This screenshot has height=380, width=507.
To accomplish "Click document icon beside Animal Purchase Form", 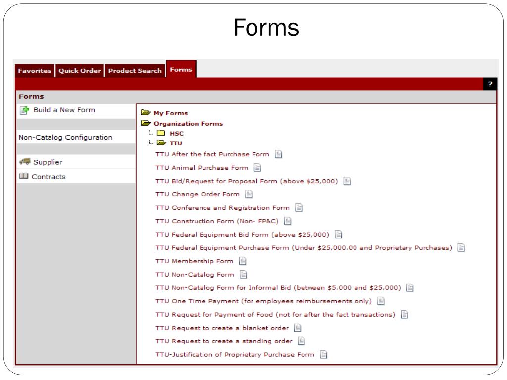I will point(257,168).
